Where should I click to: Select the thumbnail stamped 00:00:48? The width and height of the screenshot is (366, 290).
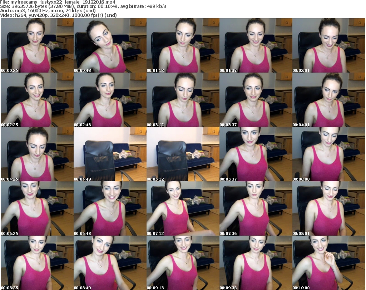pos(110,45)
